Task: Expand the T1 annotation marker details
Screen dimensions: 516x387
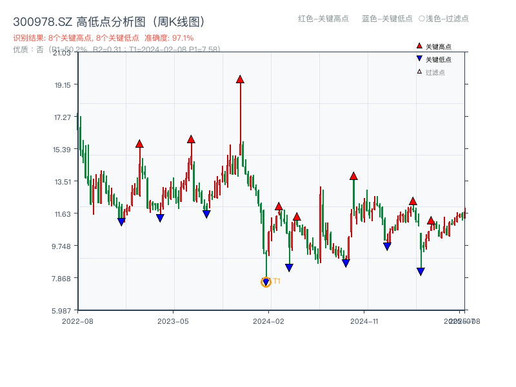Action: coord(276,281)
